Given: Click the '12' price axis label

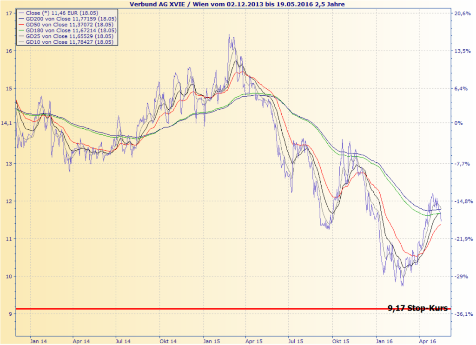Looking at the screenshot, I should point(9,201).
